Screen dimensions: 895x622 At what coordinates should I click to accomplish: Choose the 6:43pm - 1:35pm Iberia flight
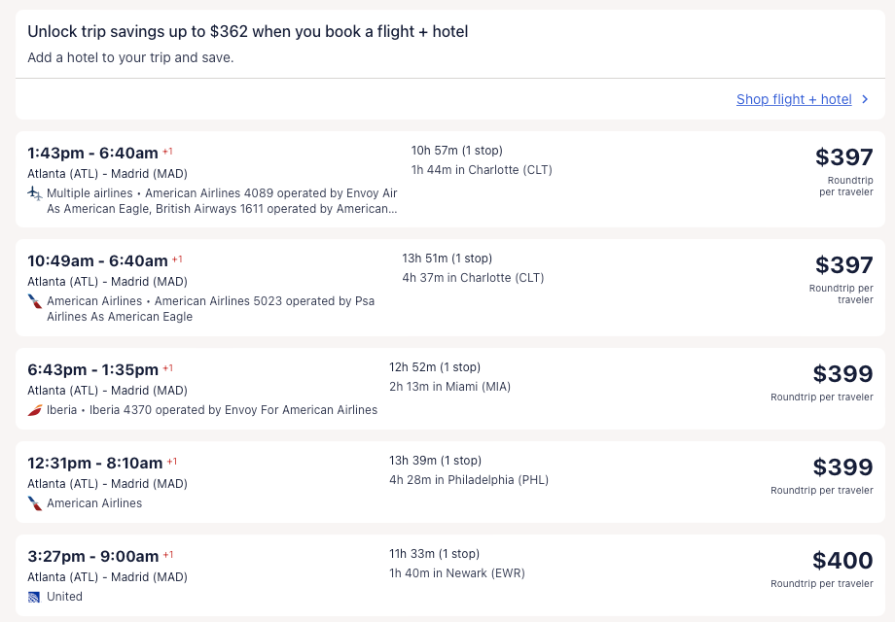pos(92,369)
